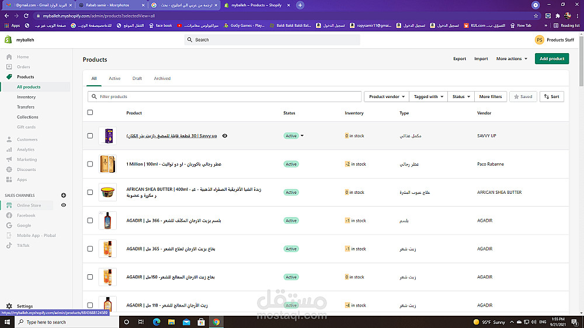The image size is (584, 328).
Task: Click the Facebook channel icon
Action: click(x=9, y=215)
